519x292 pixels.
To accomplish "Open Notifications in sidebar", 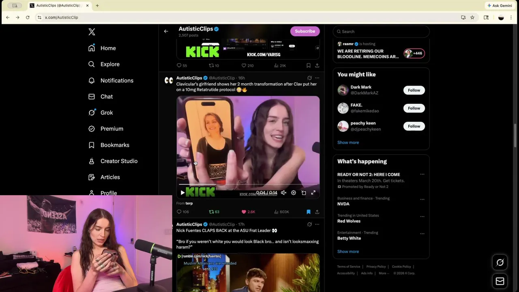I will point(111,80).
